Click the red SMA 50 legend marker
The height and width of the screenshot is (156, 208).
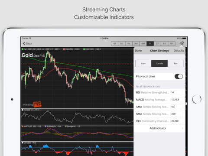[64, 49]
